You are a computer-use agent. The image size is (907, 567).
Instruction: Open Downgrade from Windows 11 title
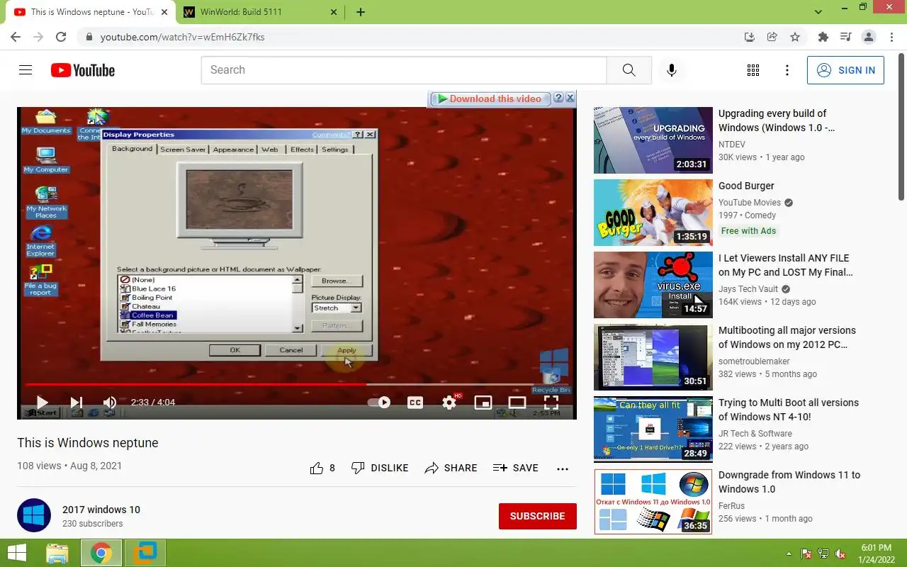tap(789, 482)
